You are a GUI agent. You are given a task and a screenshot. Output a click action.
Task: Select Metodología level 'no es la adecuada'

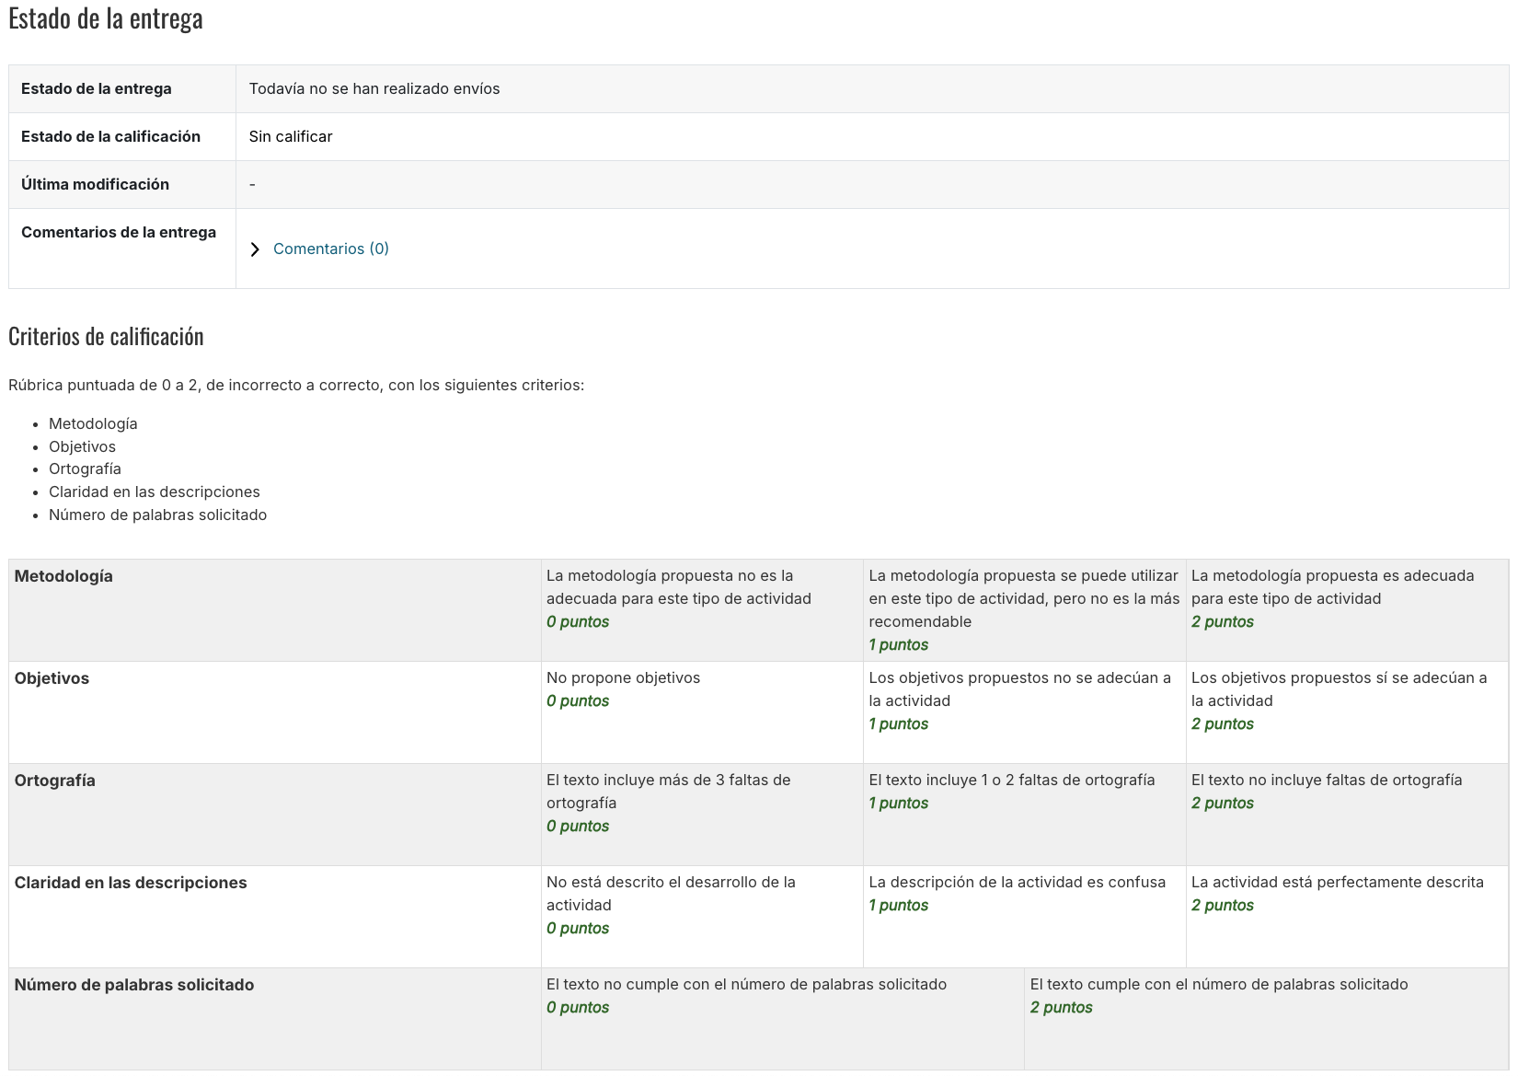tap(701, 609)
